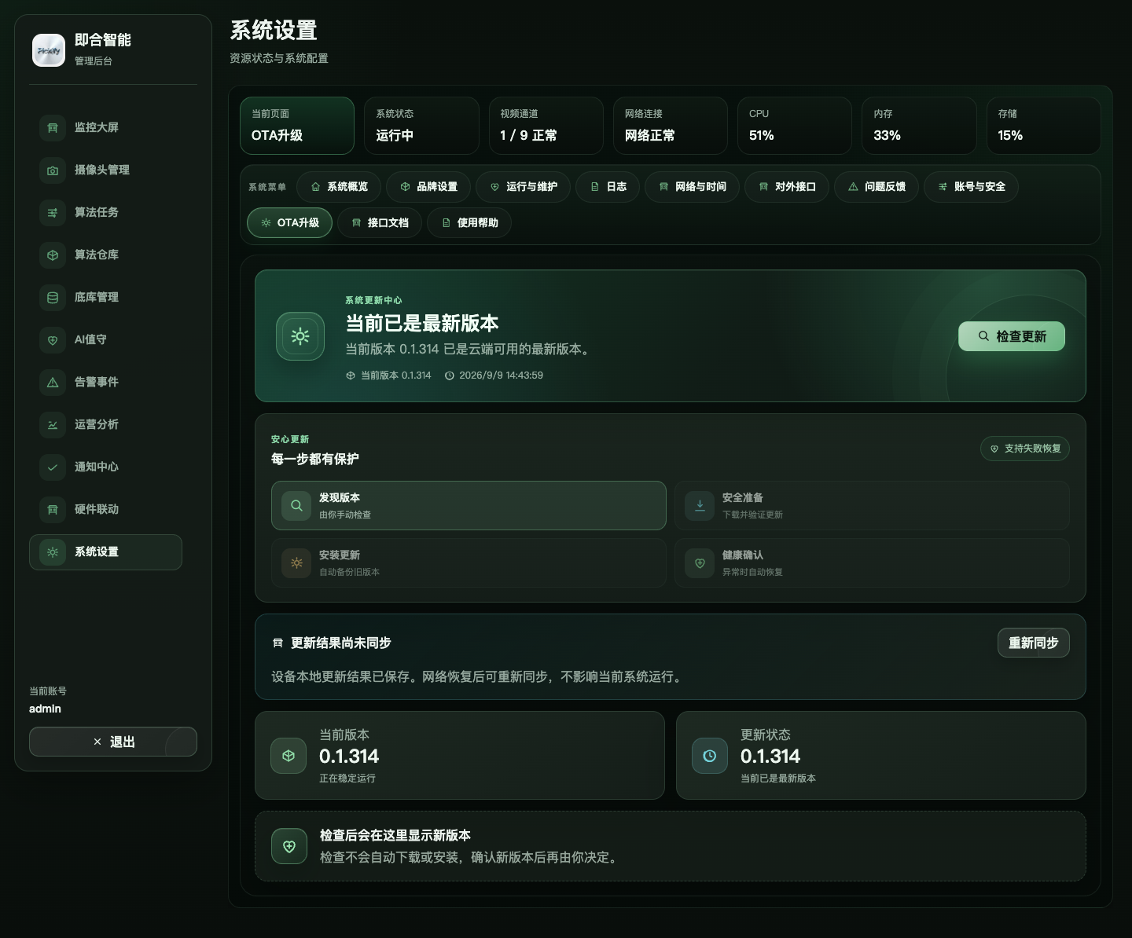Image resolution: width=1132 pixels, height=938 pixels.
Task: Click the large gear icon in 系统更新中心
Action: click(x=300, y=336)
